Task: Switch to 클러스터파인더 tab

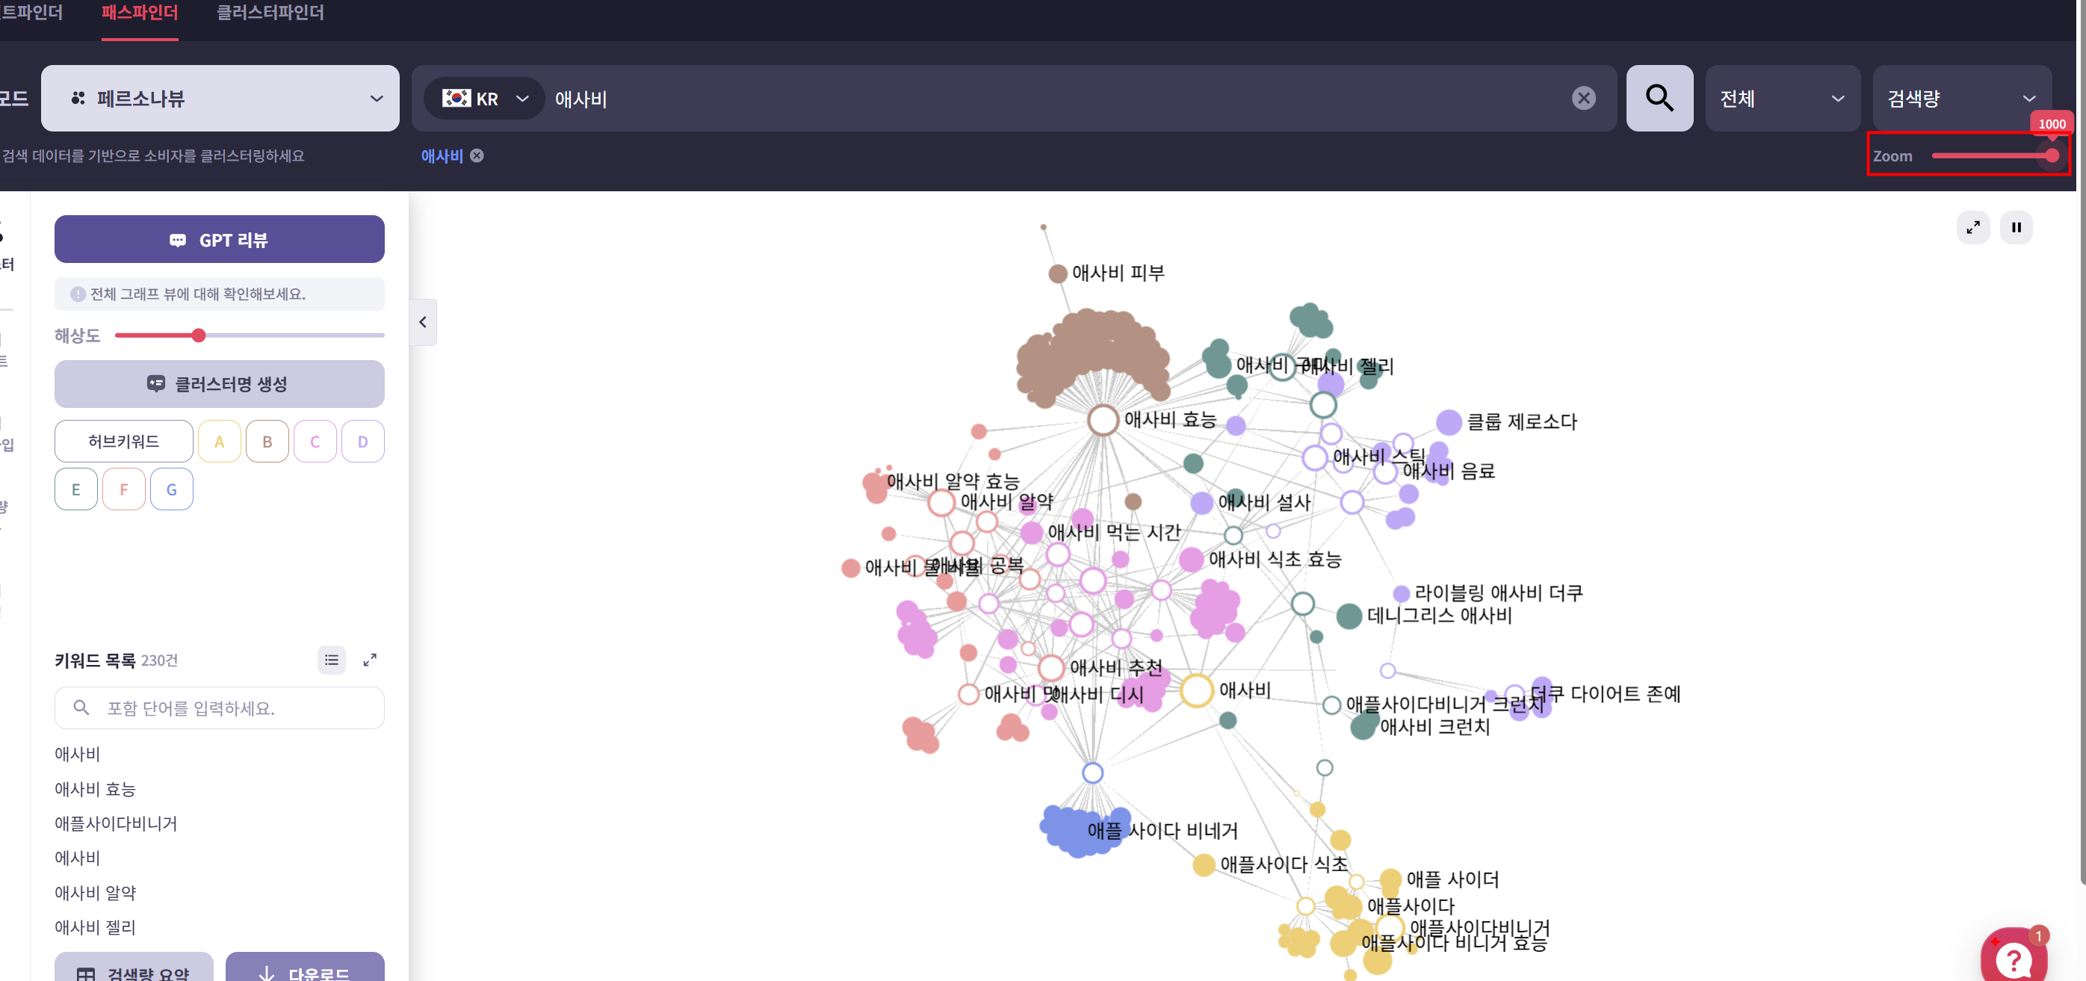Action: click(270, 13)
